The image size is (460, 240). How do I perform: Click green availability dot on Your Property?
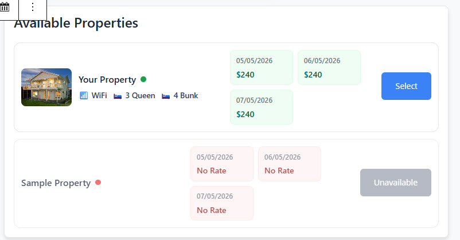pos(143,79)
